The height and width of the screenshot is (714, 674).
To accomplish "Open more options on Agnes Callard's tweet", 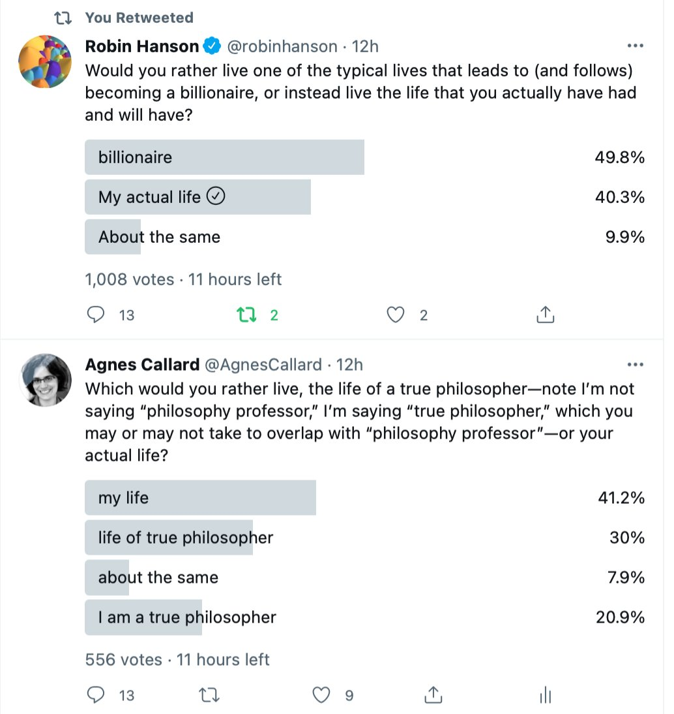I will (634, 364).
